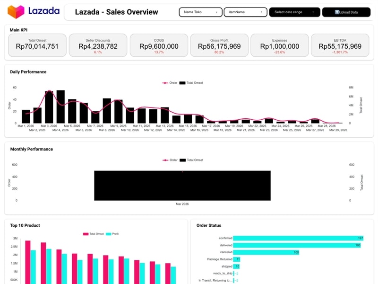
Task: Open the EBITDA scorecard
Action: [x=340, y=45]
